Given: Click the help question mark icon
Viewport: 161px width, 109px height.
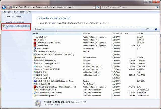Looking at the screenshot, I should (156, 29).
